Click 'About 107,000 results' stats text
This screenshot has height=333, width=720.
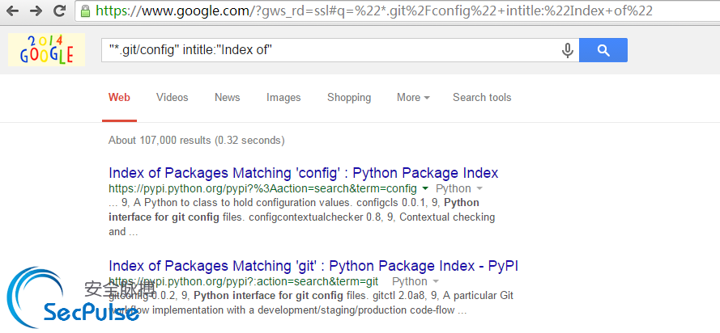point(197,140)
